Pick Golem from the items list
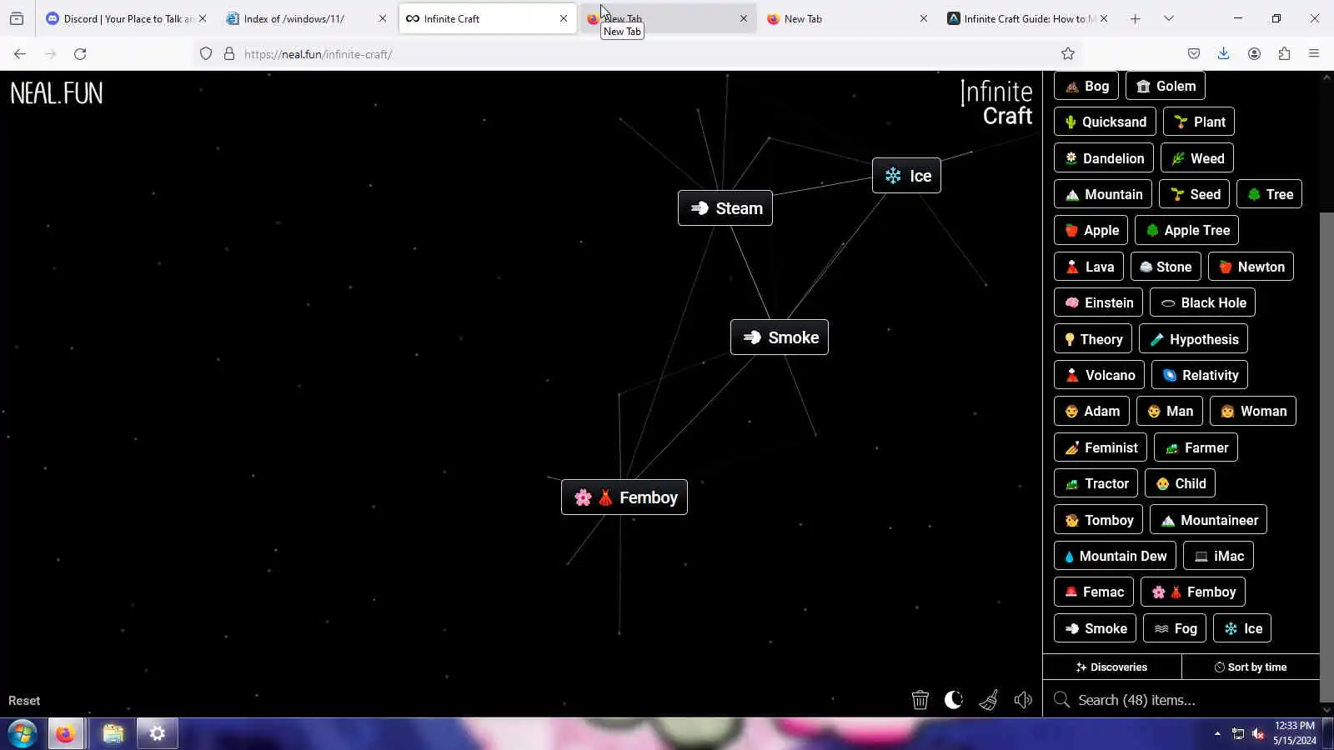This screenshot has width=1334, height=750. tap(1166, 86)
